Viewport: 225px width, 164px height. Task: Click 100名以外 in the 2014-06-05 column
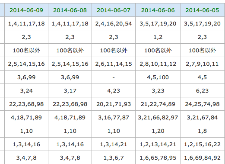202,50
